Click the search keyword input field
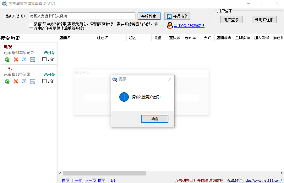284x183 pixels. [x=82, y=15]
